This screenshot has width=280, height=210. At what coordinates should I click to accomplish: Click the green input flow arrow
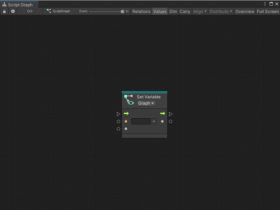click(x=126, y=113)
